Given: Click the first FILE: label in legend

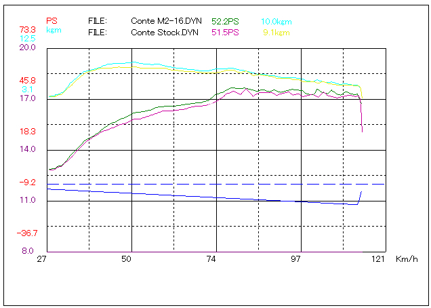Looking at the screenshot, I should click(98, 21).
